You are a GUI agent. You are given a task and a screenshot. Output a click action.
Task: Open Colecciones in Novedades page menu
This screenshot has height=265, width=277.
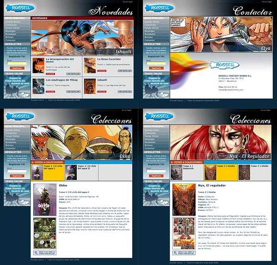point(11,25)
